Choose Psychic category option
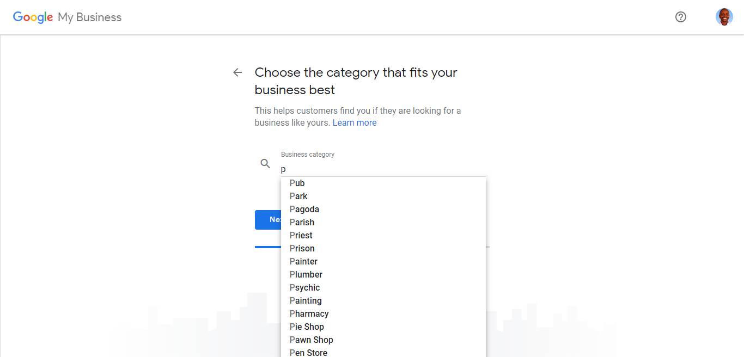The image size is (744, 357). pyautogui.click(x=383, y=287)
